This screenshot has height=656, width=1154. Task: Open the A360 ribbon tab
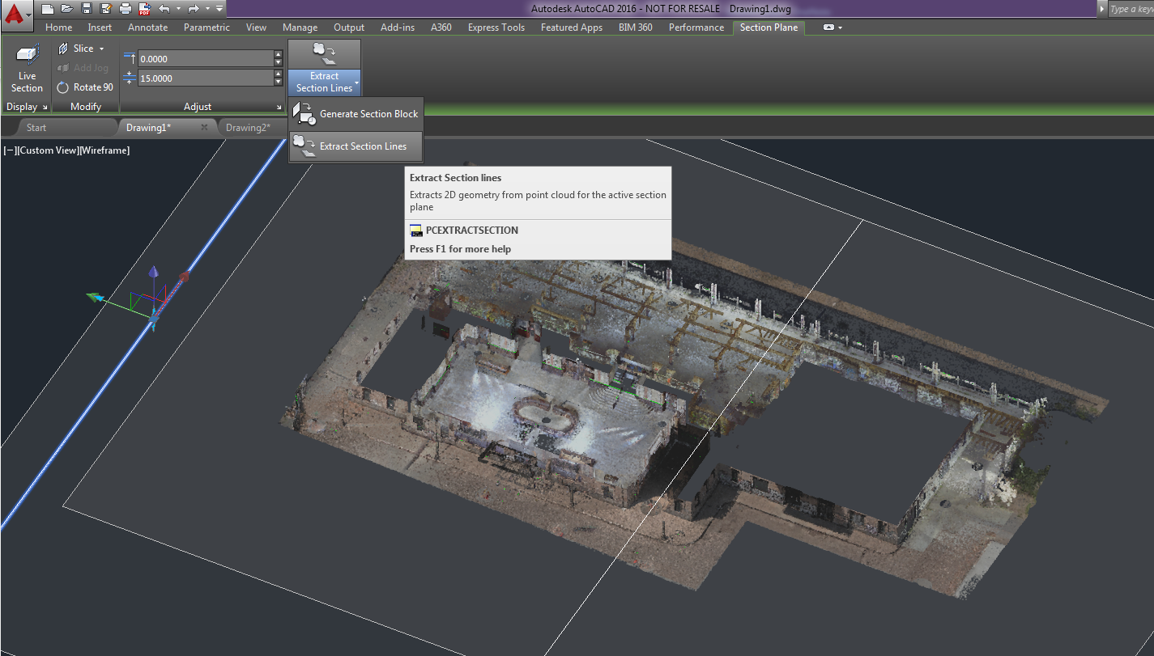pos(441,28)
